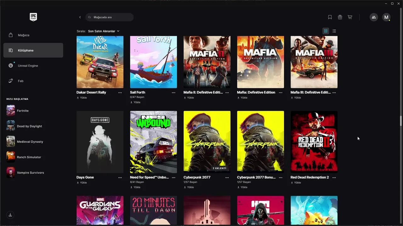This screenshot has height=226, width=403.
Task: Open the Red Dead Redemption II cover
Action: [x=314, y=142]
